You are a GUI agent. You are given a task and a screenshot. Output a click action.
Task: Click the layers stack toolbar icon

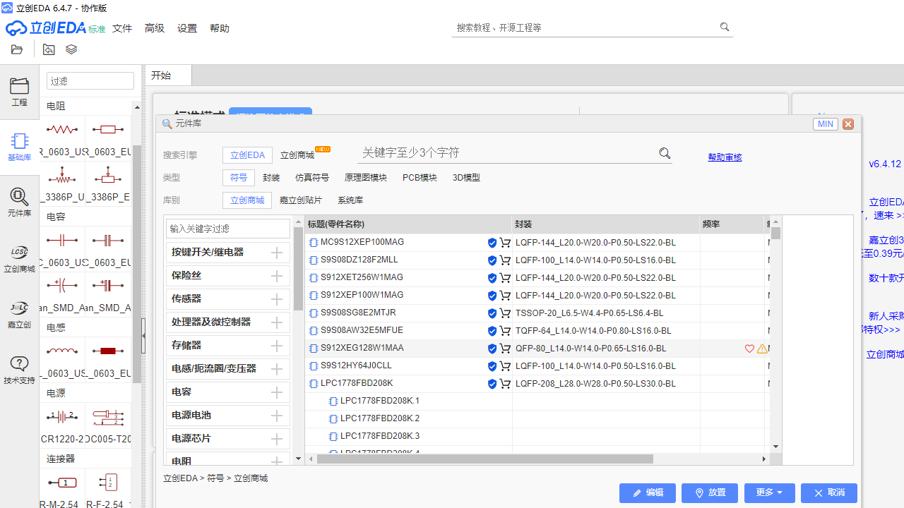tap(71, 49)
